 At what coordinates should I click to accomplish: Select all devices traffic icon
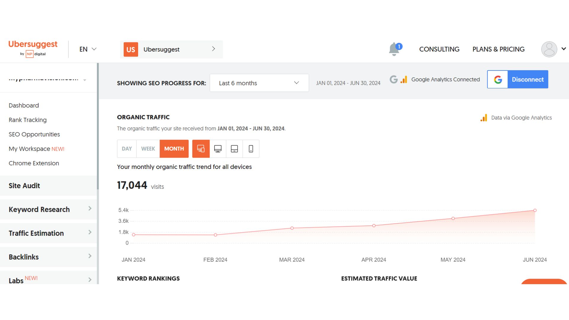(201, 149)
